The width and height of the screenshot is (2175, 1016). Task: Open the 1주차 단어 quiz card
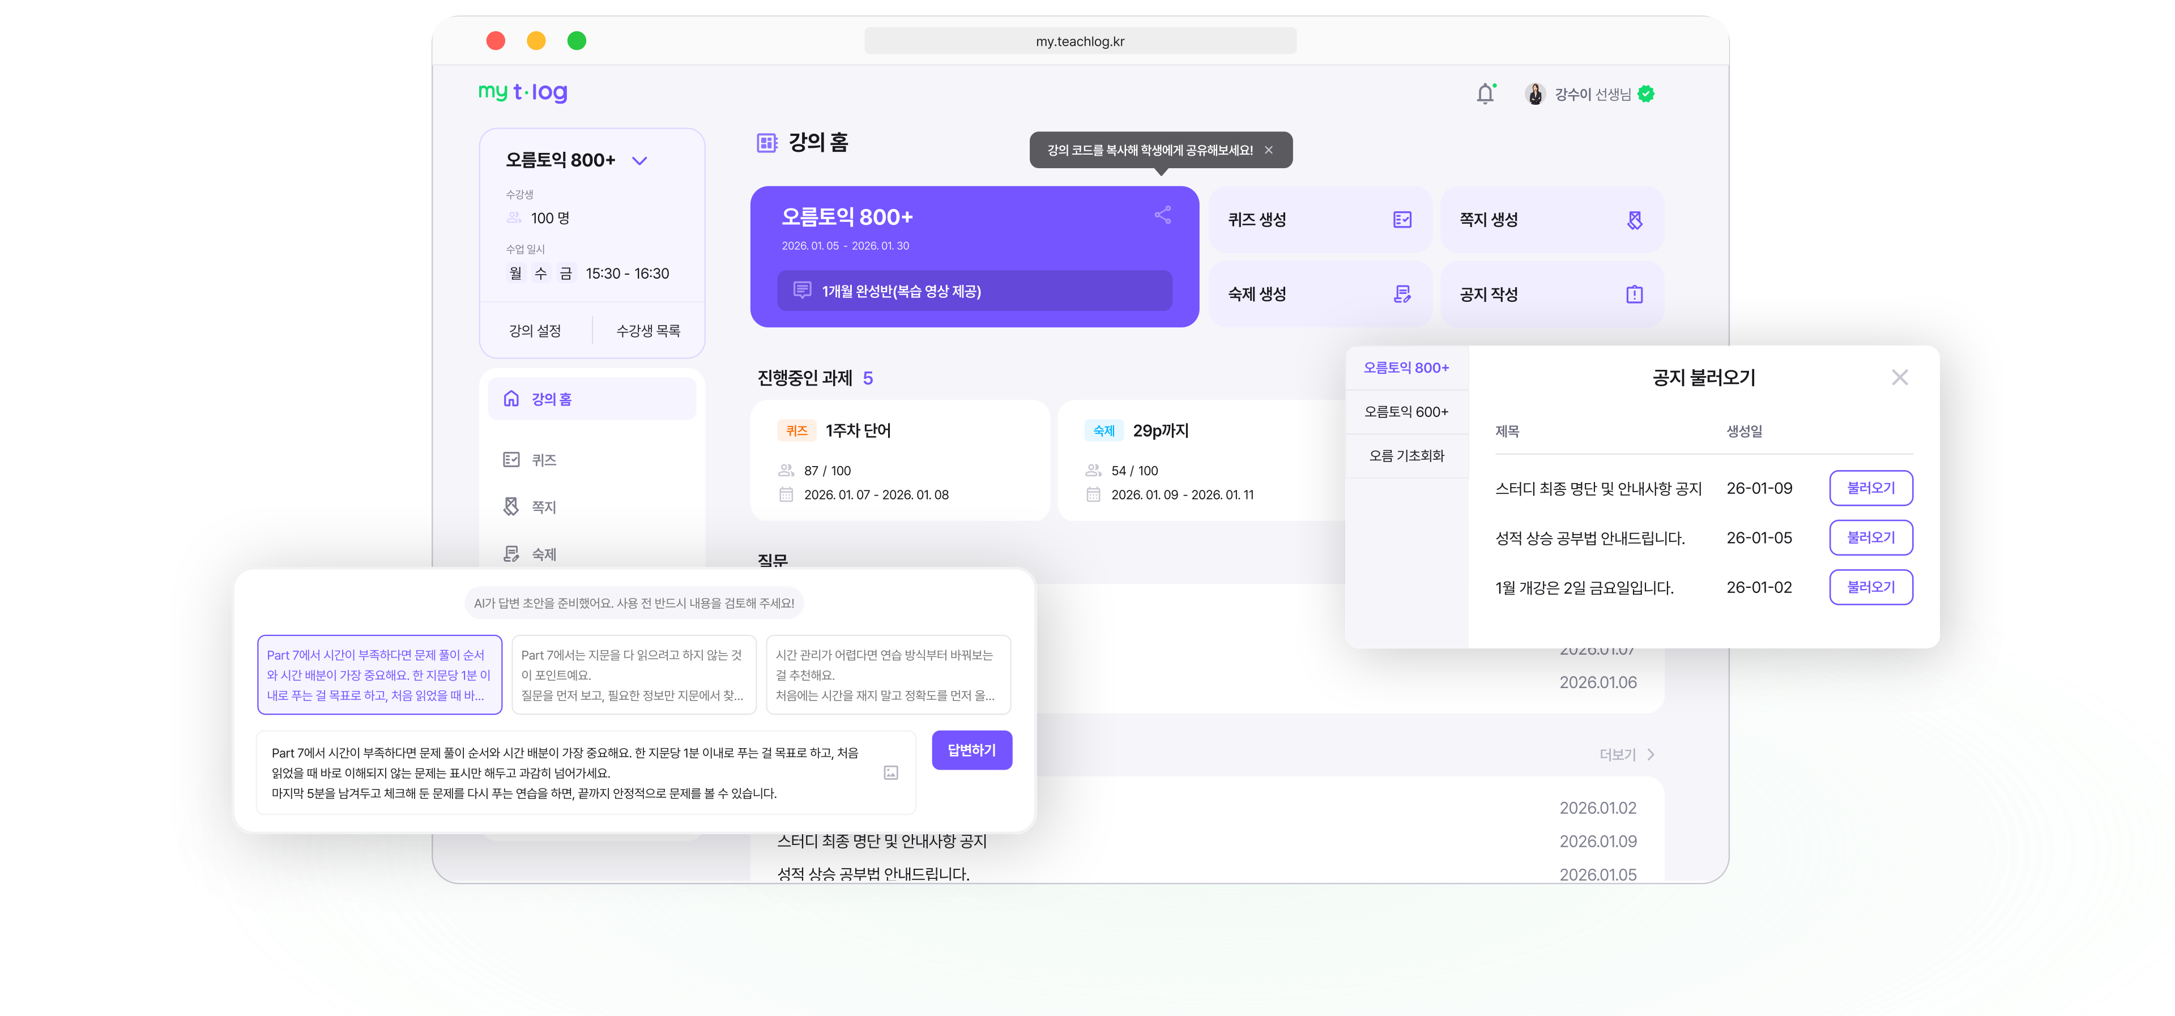pos(899,461)
